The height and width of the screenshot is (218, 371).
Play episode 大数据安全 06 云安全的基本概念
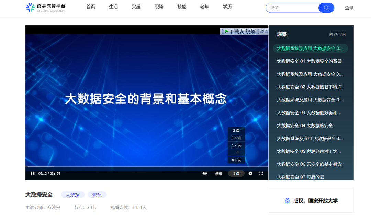coord(309,164)
